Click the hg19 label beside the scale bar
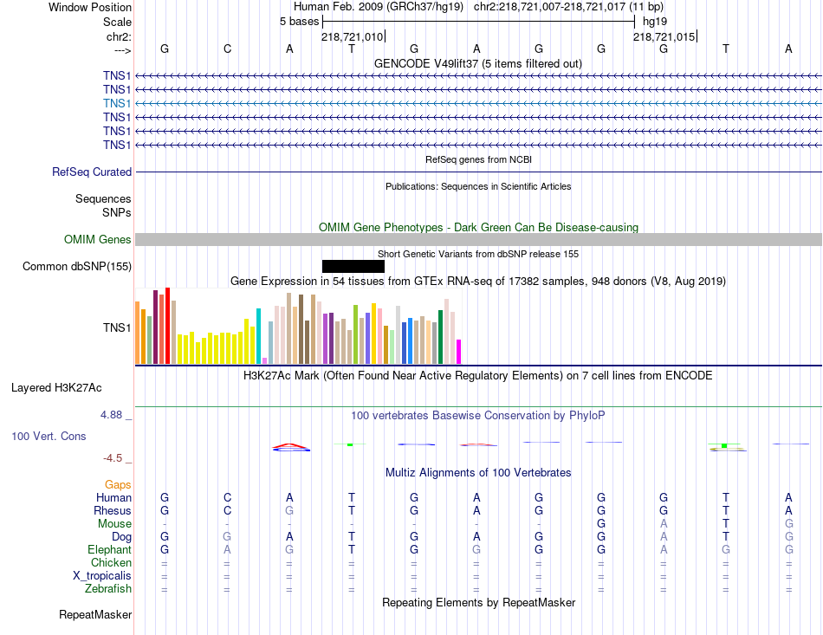This screenshot has width=823, height=635. pos(655,22)
